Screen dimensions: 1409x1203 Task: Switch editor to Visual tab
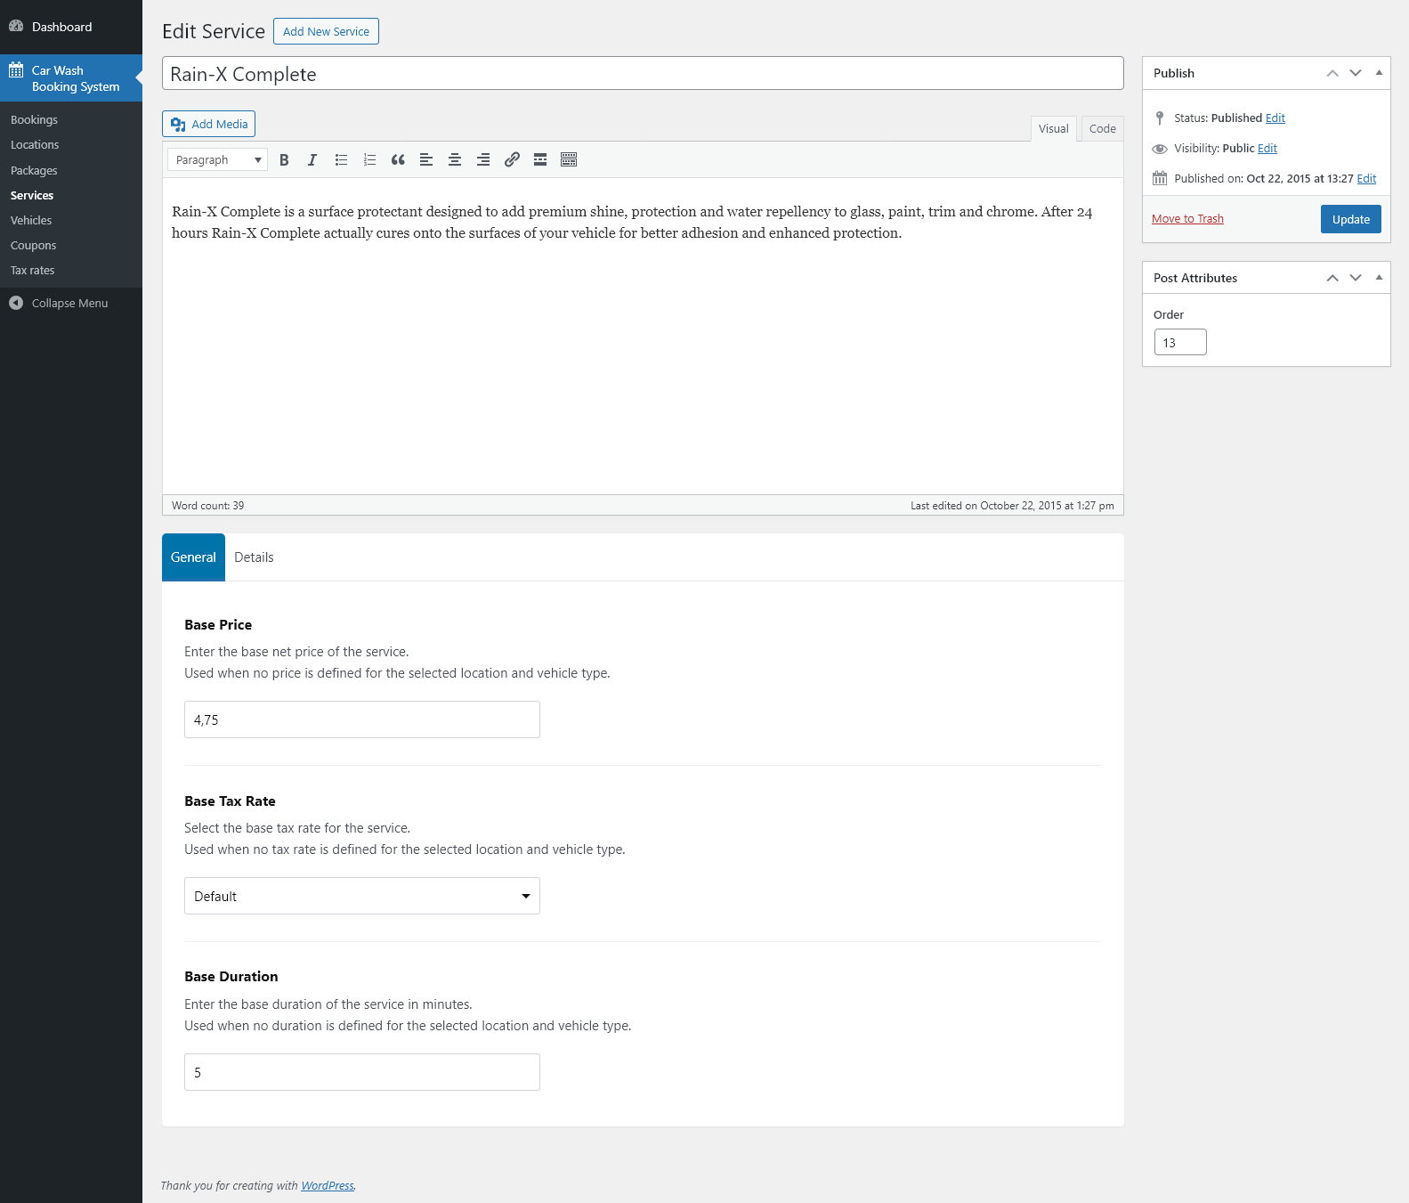(1054, 129)
